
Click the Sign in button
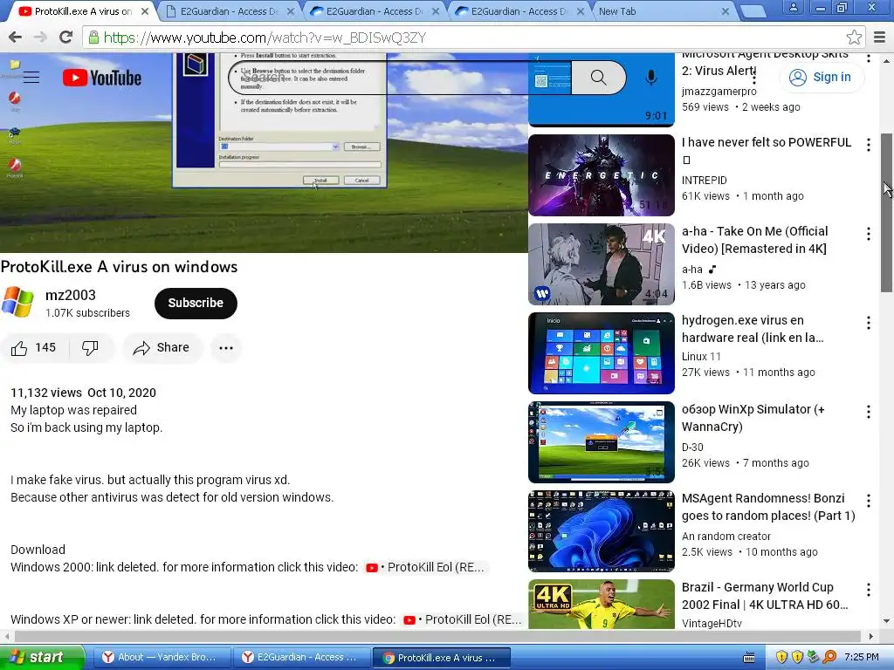click(821, 77)
